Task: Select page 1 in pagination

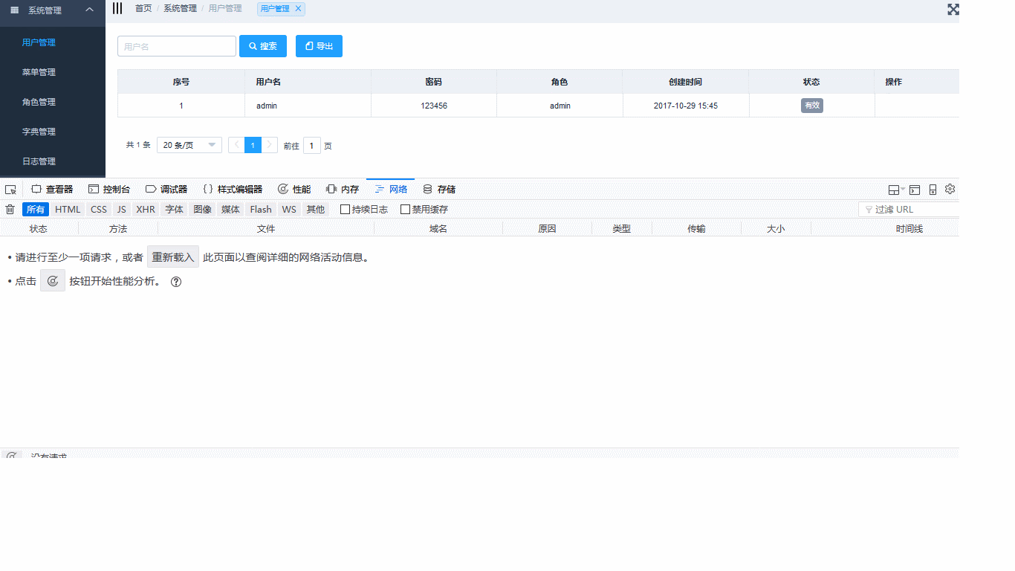Action: (253, 145)
